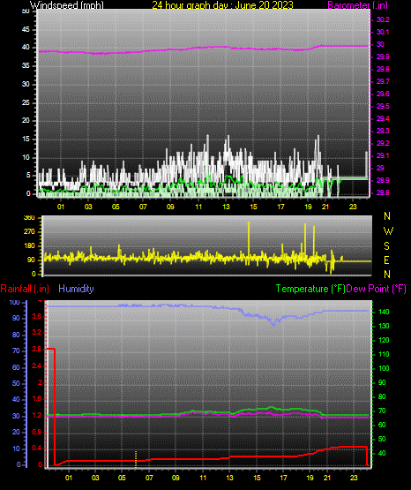Click 1.6 on the rainfall axis
The width and height of the screenshot is (411, 490).
tap(36, 399)
